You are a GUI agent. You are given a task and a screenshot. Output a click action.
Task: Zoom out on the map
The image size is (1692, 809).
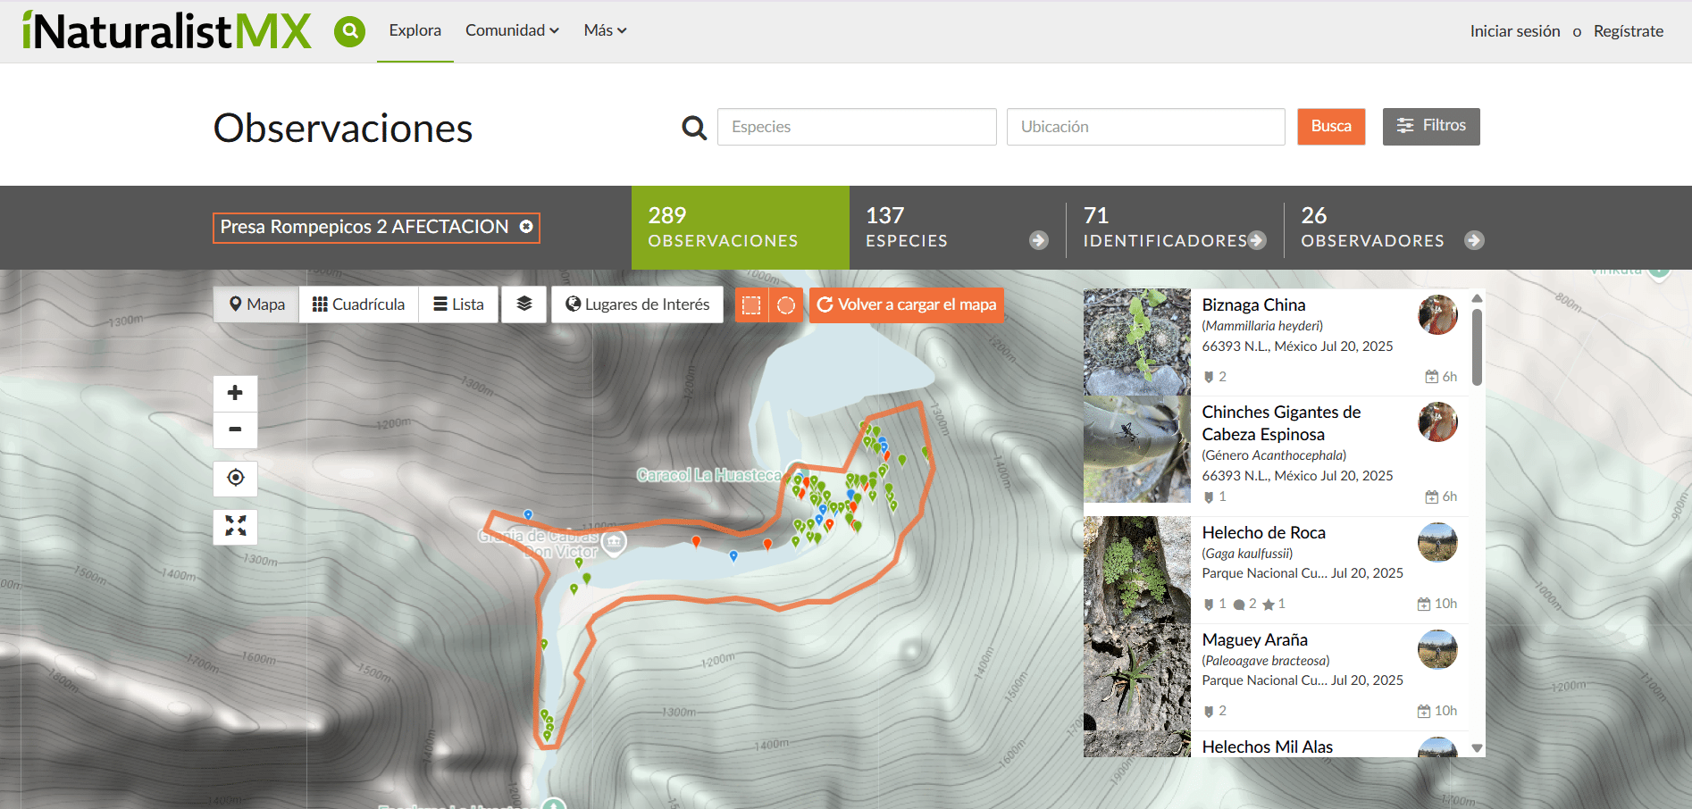tap(235, 430)
